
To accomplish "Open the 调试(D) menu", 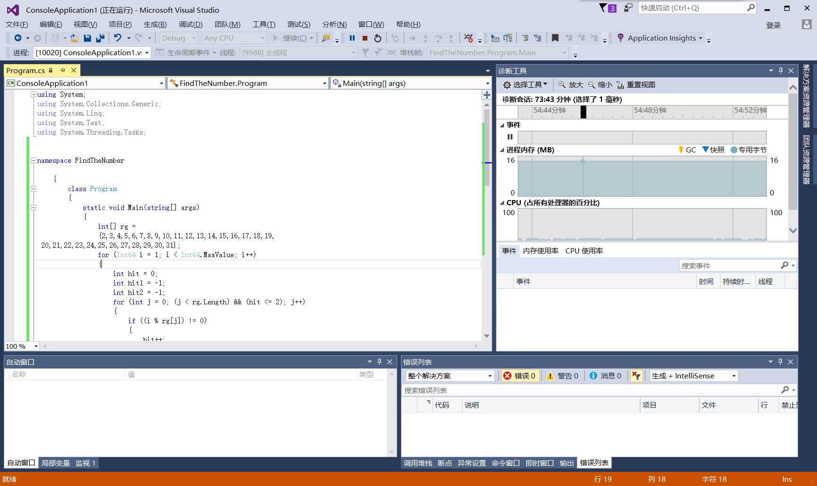I will pyautogui.click(x=191, y=25).
